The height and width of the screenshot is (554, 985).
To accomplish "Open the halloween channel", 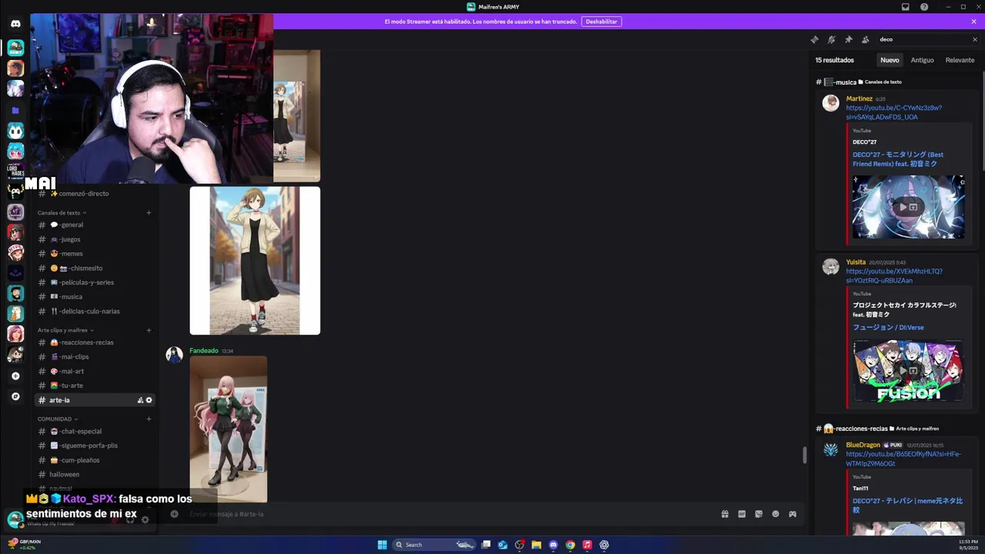I will point(95,474).
